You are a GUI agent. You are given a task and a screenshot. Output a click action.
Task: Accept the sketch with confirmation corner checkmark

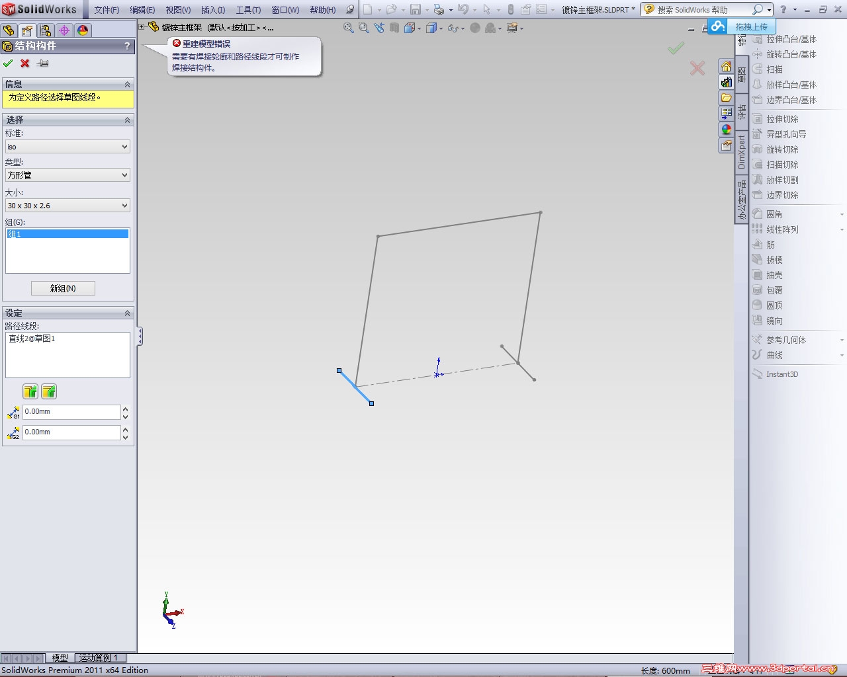676,48
